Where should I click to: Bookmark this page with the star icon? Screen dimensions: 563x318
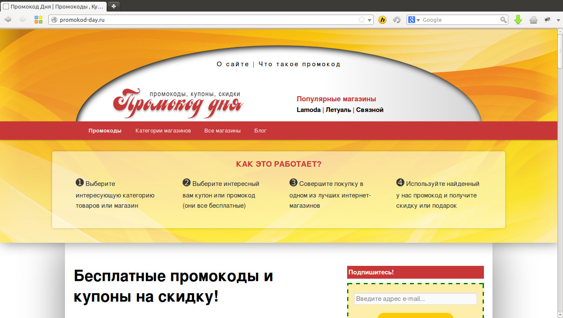coord(361,20)
